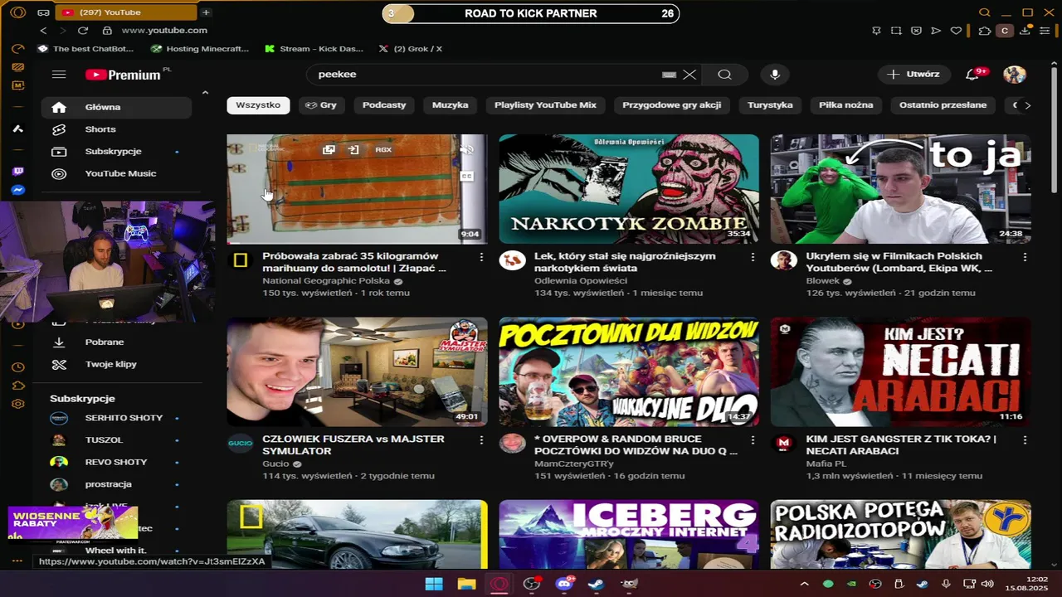Open the marihuana National Geographic video thumbnail
The image size is (1062, 597).
coord(357,189)
